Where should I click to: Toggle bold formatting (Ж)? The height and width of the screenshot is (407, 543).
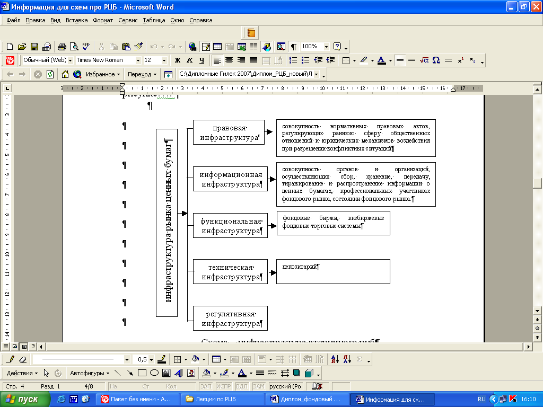(x=178, y=60)
